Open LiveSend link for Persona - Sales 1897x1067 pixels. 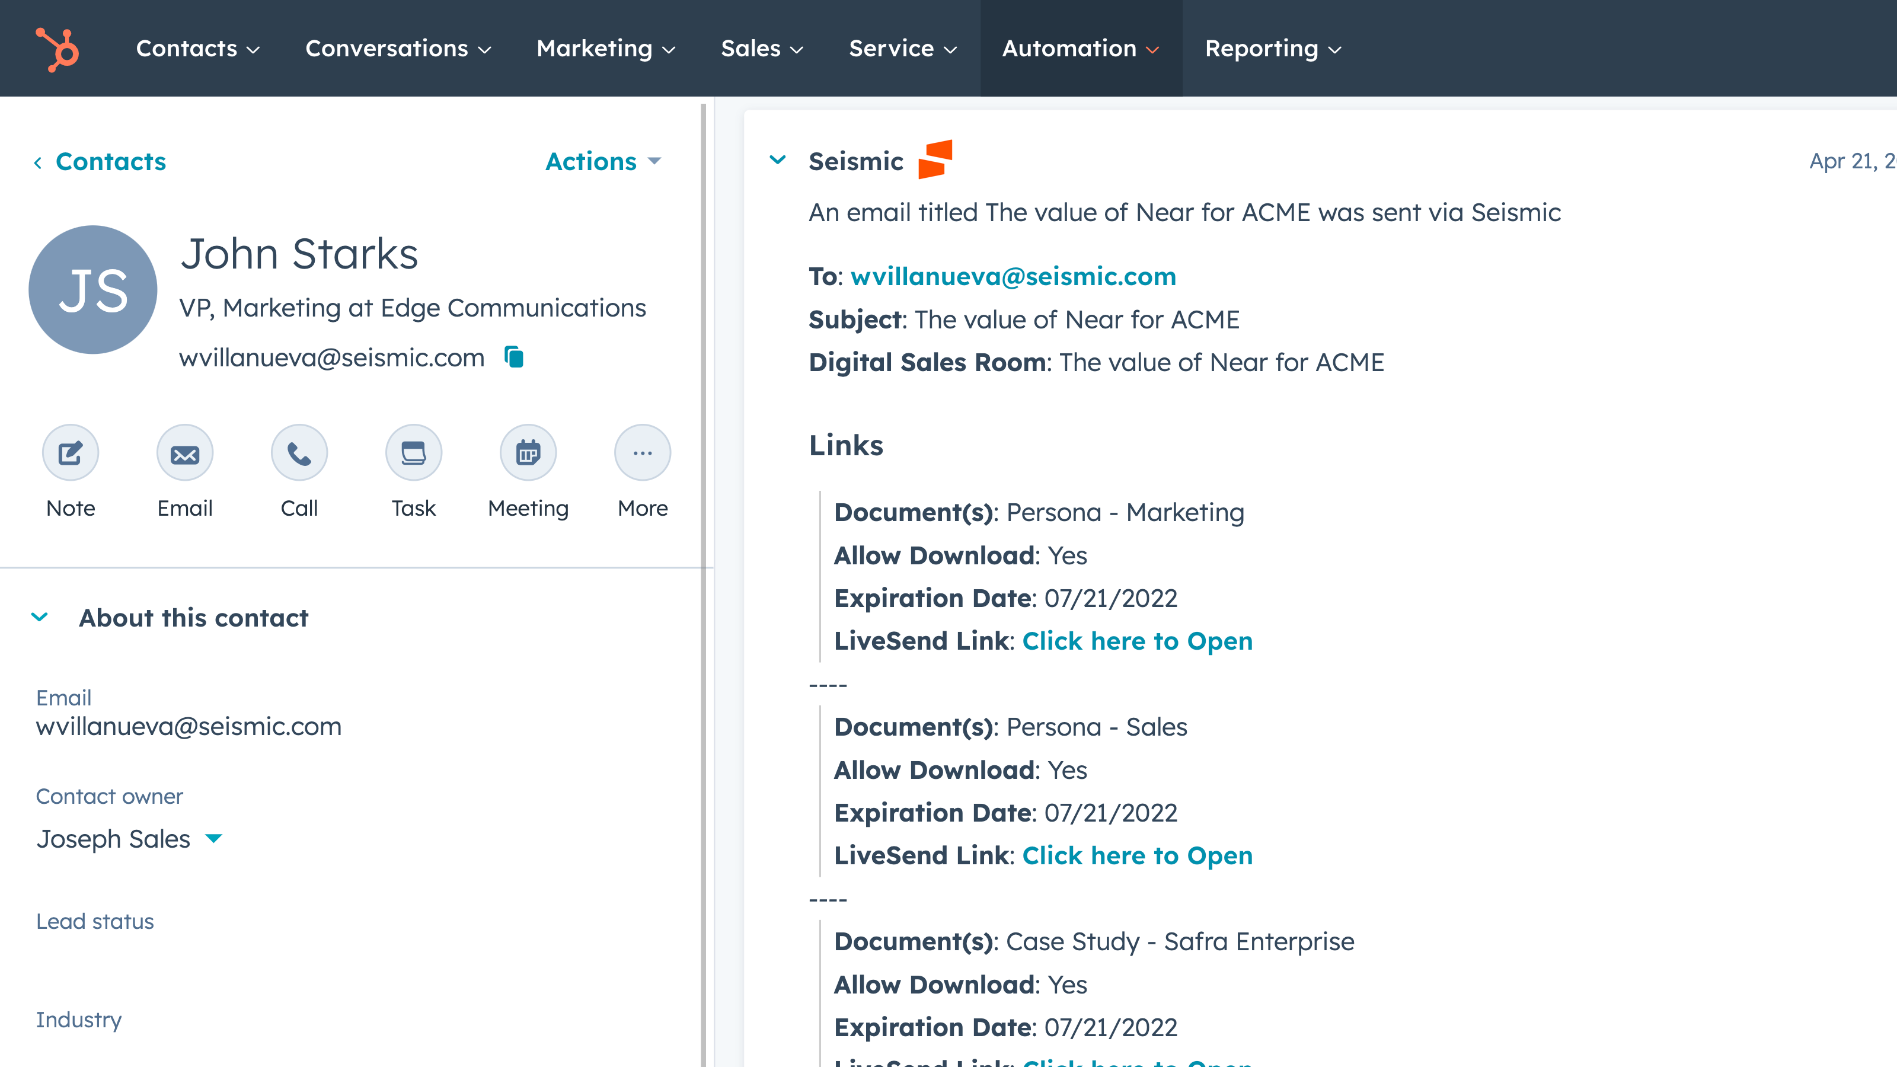click(1137, 855)
